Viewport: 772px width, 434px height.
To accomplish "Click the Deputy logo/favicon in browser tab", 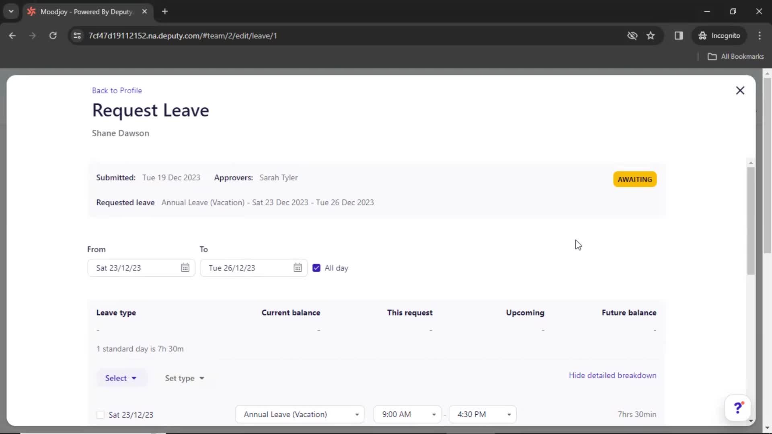I will (32, 12).
